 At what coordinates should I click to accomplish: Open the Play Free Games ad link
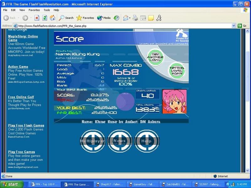click(21, 152)
